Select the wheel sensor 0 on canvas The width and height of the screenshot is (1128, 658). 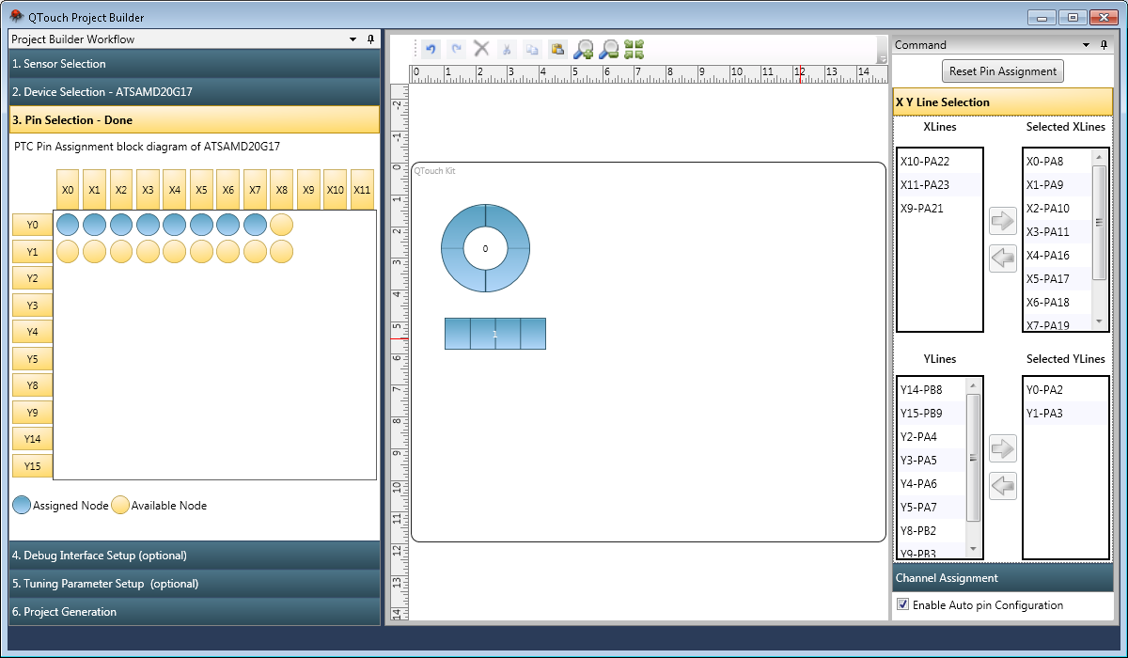pyautogui.click(x=485, y=249)
